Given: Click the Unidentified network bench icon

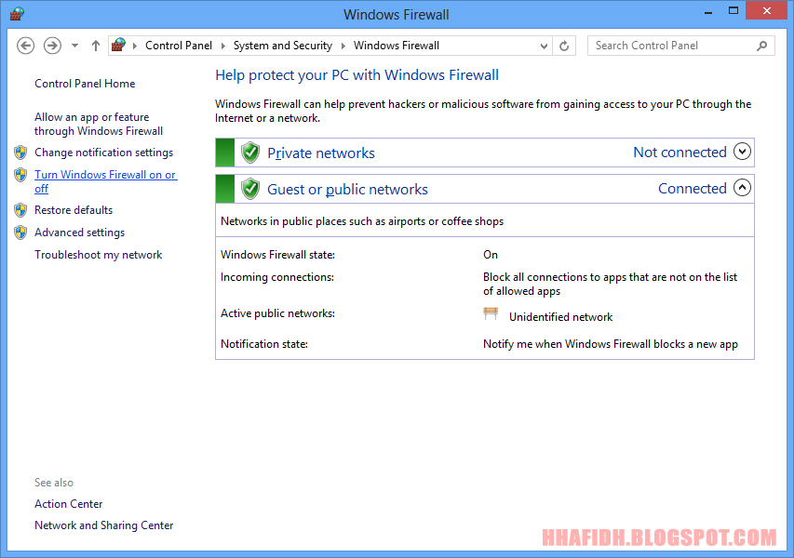Looking at the screenshot, I should tap(491, 314).
